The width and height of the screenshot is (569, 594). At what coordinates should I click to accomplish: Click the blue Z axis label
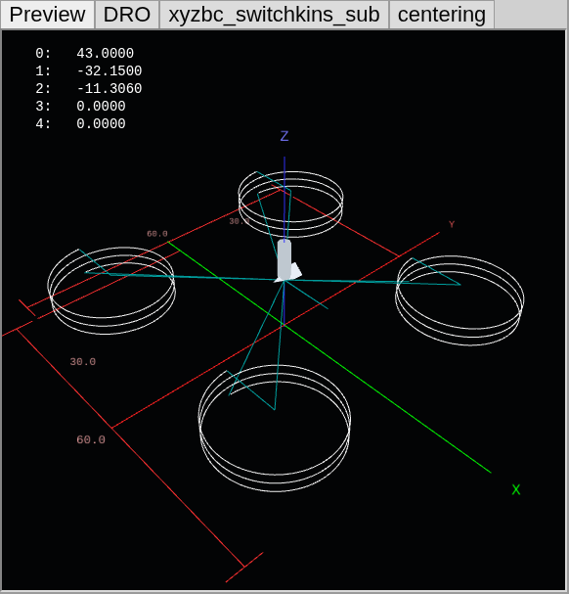[284, 136]
